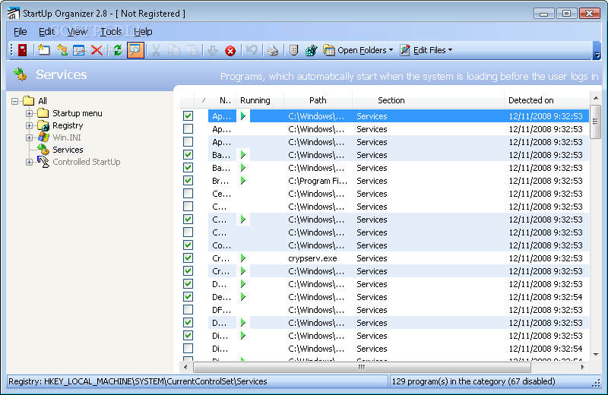Screen dimensions: 608x395
Task: Select Registry in the tree
Action: (x=68, y=125)
